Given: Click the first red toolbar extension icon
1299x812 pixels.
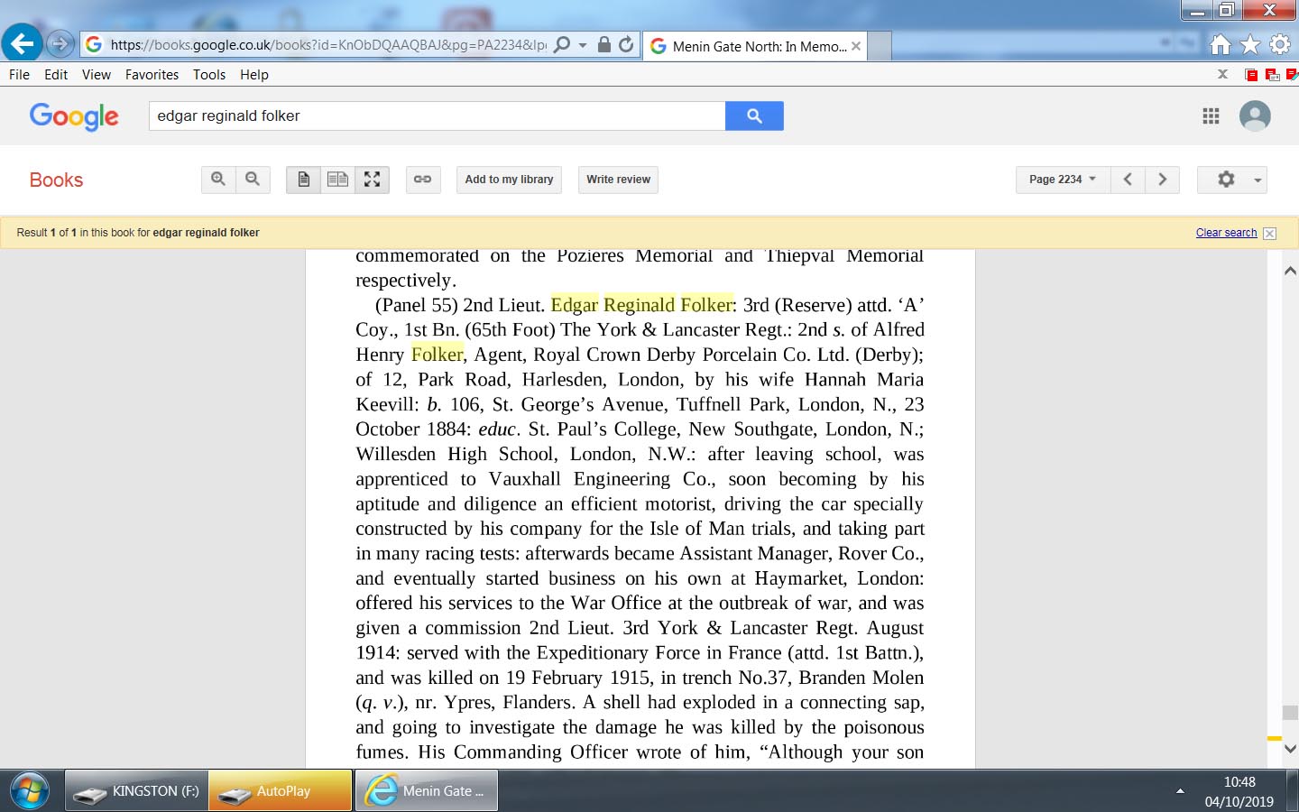Looking at the screenshot, I should click(x=1251, y=75).
